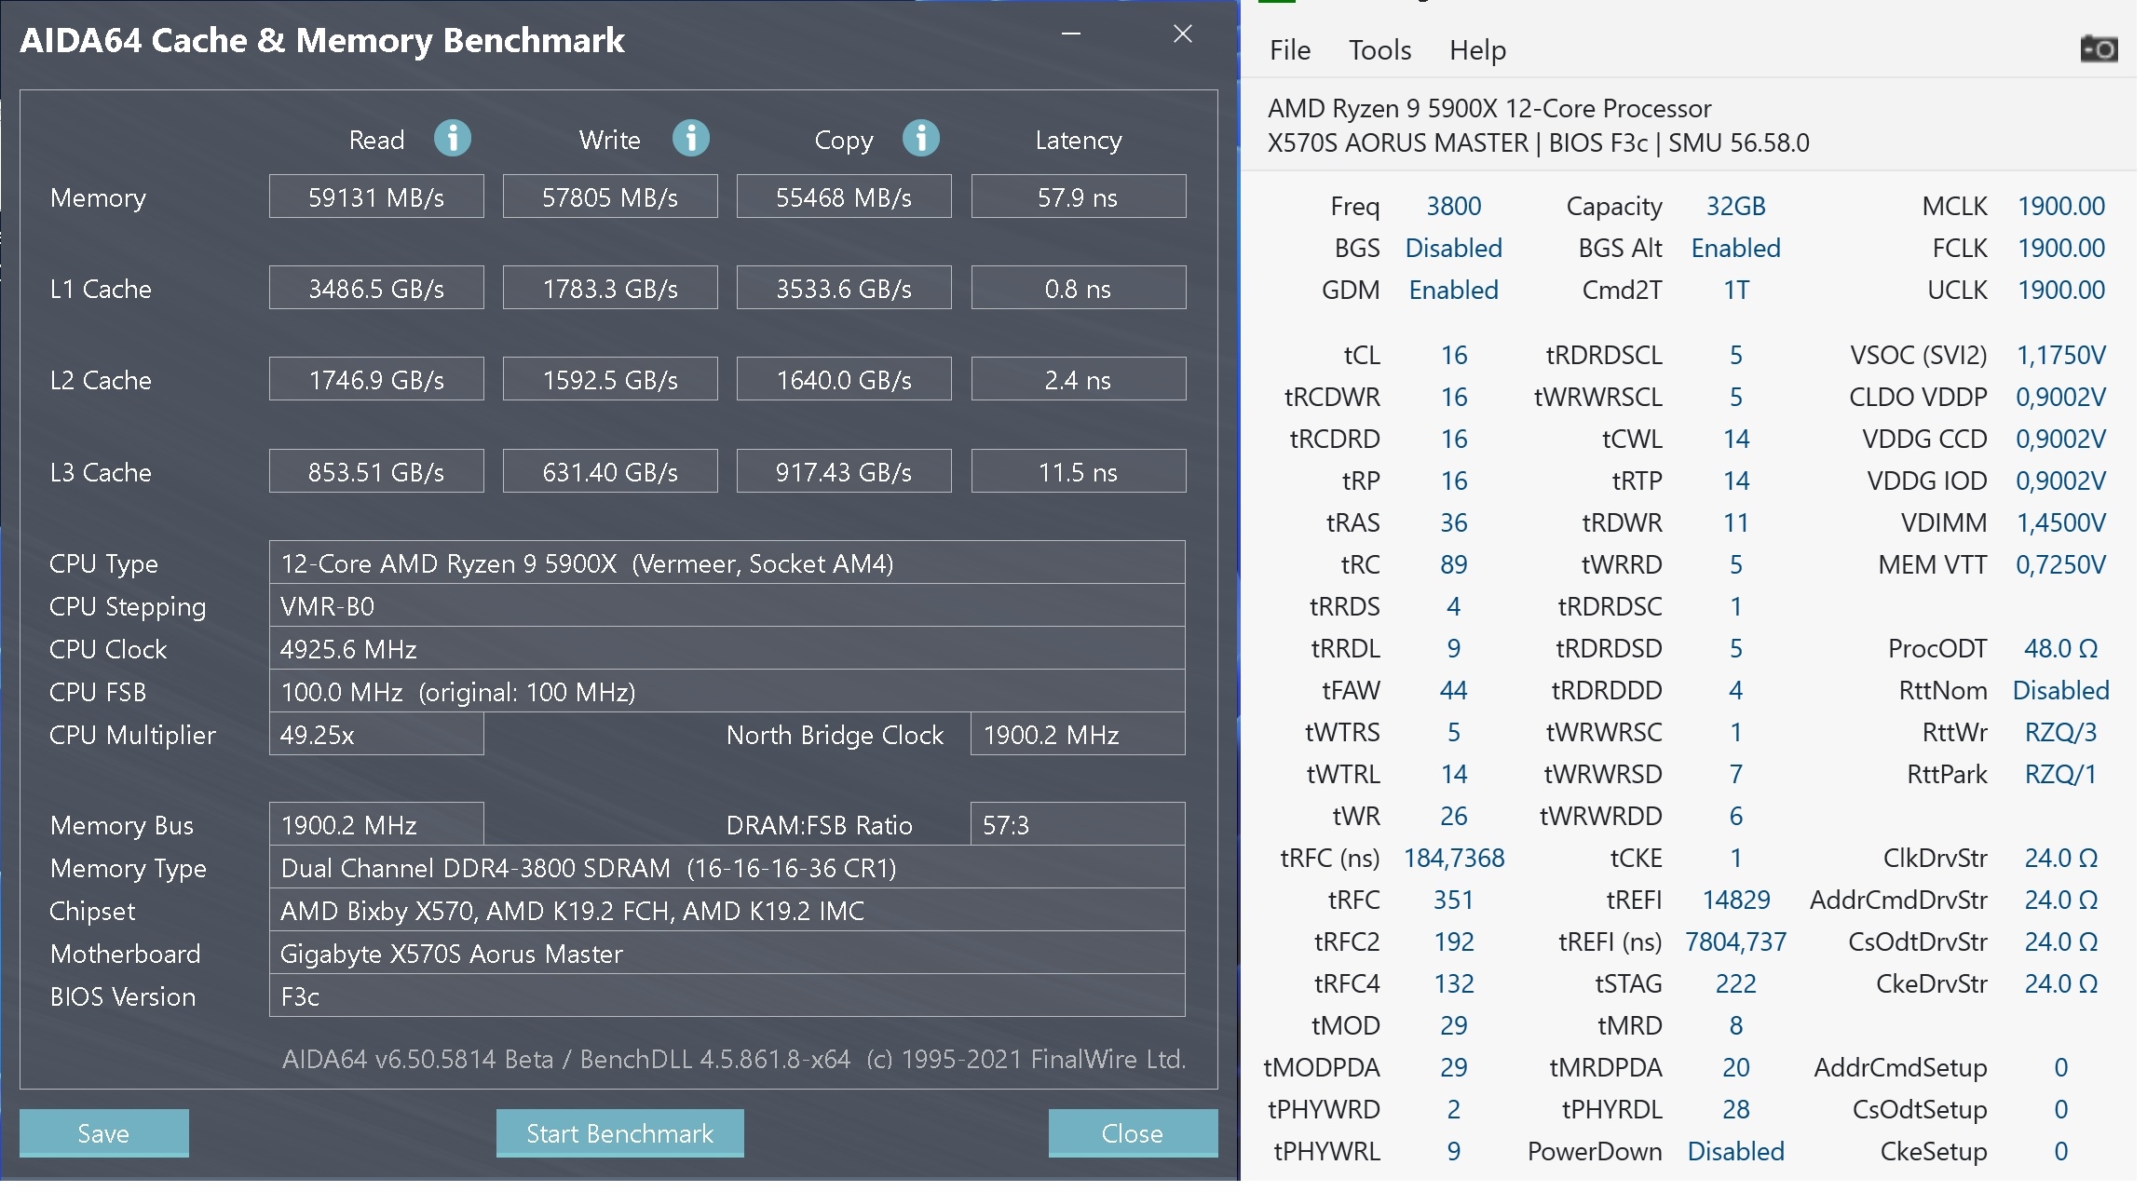Click the camera screenshot icon
This screenshot has height=1192, width=2147.
[2099, 49]
